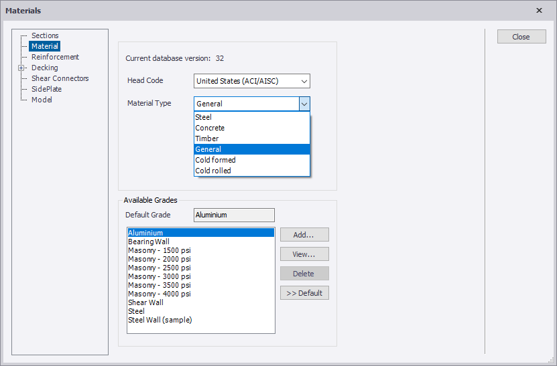Click the Add... button
Screen dimensions: 557x366
[304, 235]
